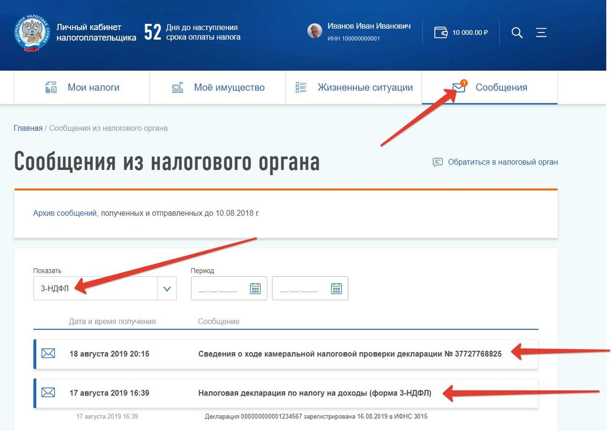Click the period start date input field

[219, 289]
